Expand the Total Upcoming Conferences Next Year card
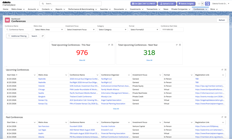 [180, 45]
